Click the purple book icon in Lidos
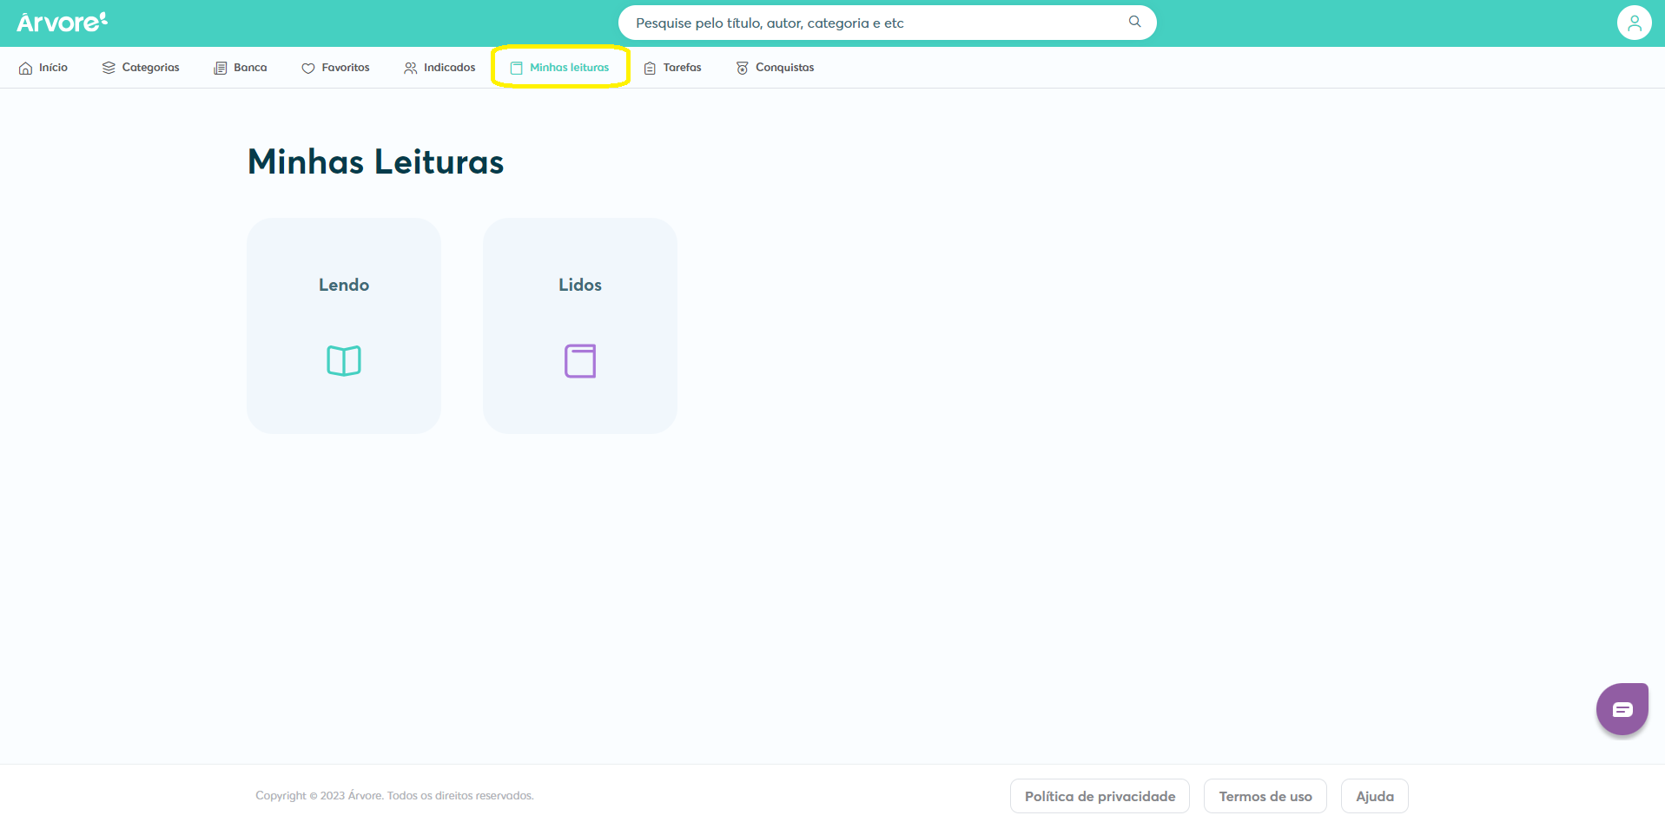Viewport: 1665px width, 822px height. pyautogui.click(x=580, y=360)
